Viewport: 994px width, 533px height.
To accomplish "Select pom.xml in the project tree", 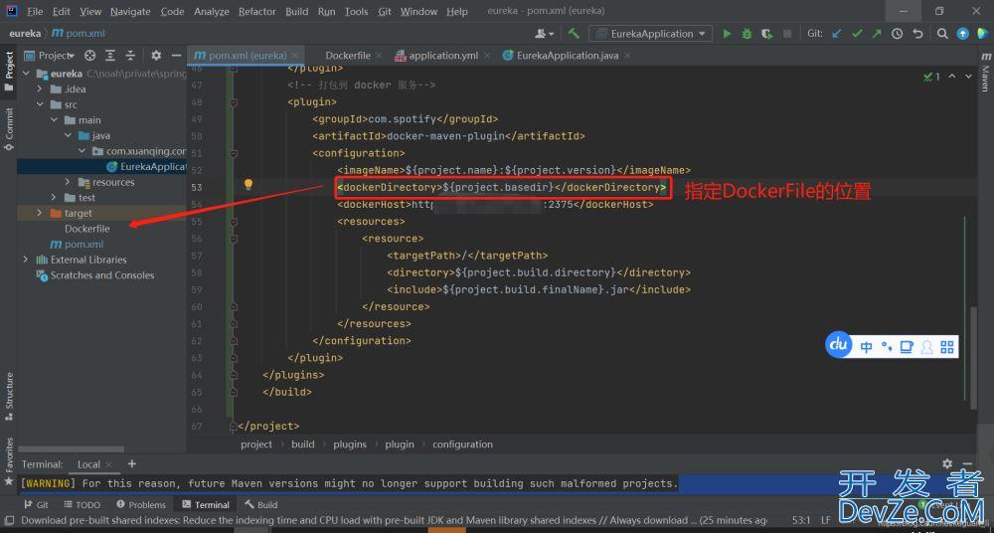I will tap(77, 245).
